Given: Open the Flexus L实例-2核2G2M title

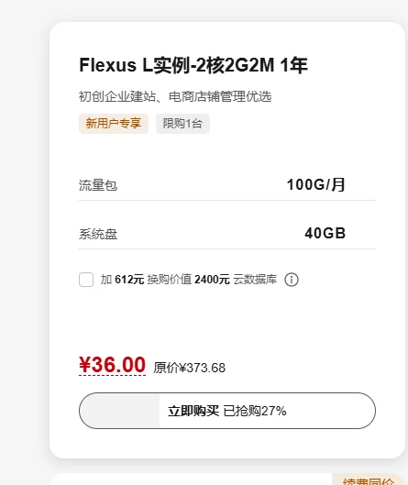Looking at the screenshot, I should [x=193, y=65].
